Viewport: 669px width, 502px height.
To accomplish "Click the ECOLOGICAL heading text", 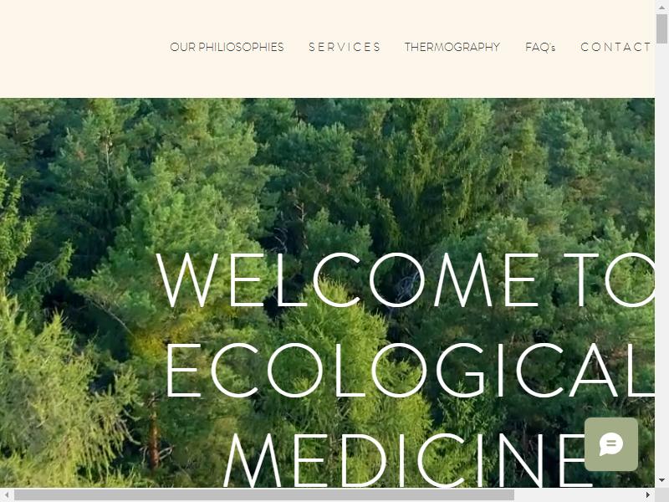I will [410, 370].
